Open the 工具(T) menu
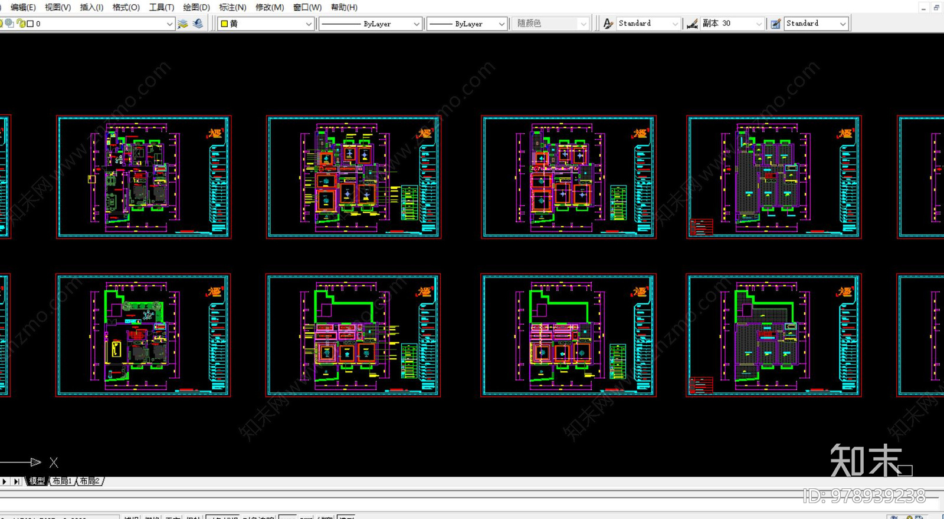The width and height of the screenshot is (944, 519). point(162,7)
